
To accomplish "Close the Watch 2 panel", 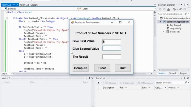I will 92,78.
